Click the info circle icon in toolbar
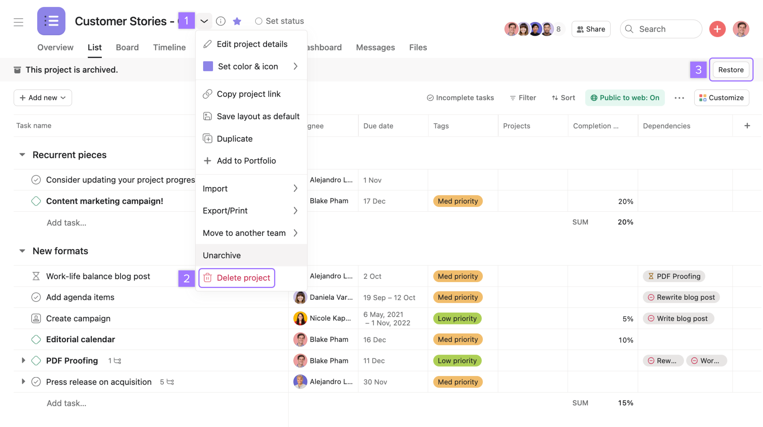Viewport: 763px width, 427px height. [x=221, y=21]
